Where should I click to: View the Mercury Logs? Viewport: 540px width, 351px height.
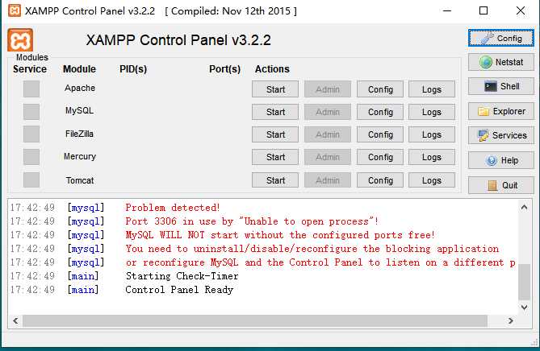432,157
